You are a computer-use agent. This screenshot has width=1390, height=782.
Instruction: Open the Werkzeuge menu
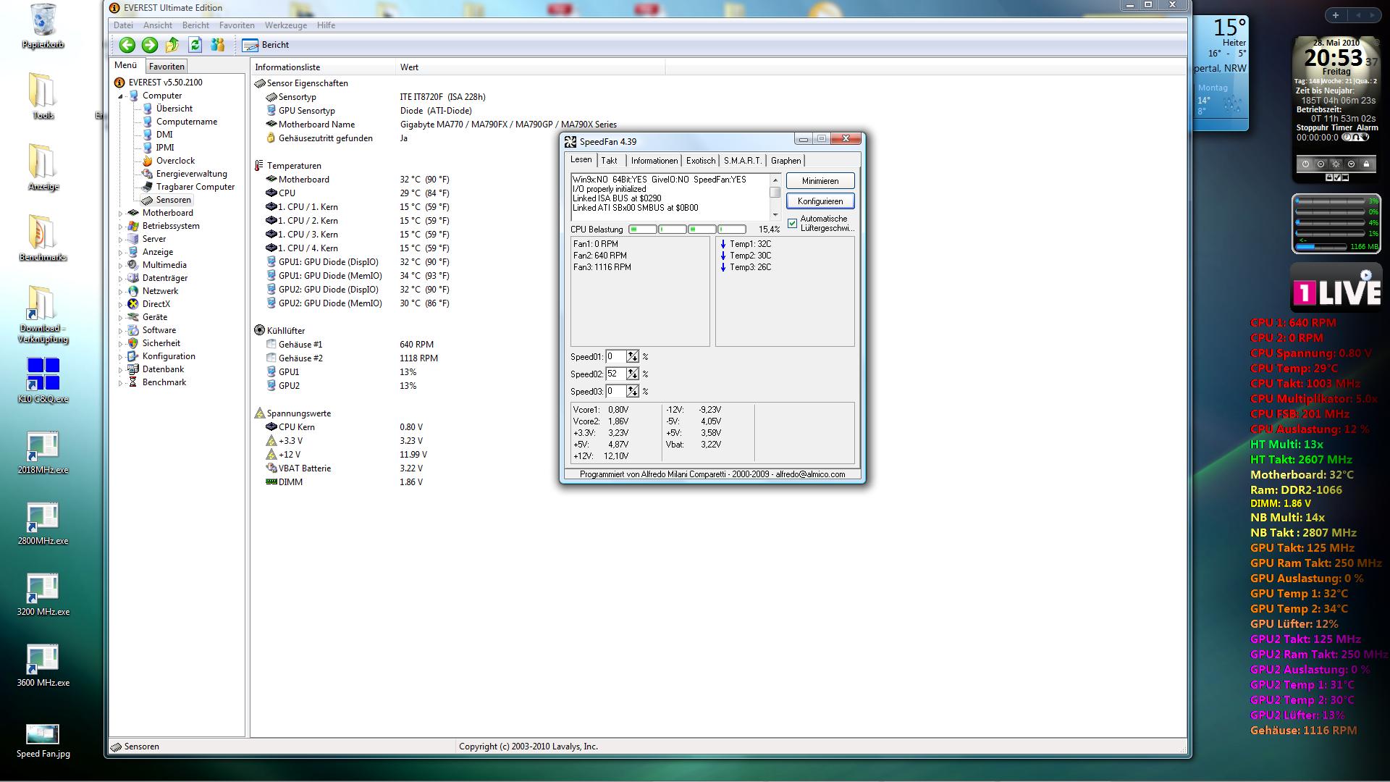pyautogui.click(x=285, y=25)
